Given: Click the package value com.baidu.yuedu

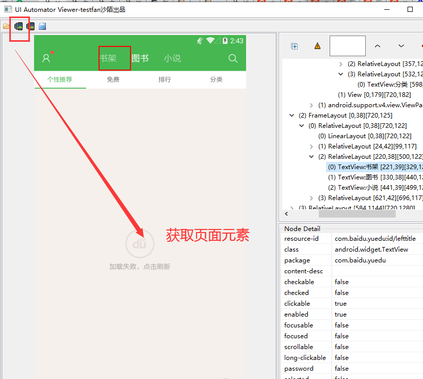Looking at the screenshot, I should [x=360, y=260].
